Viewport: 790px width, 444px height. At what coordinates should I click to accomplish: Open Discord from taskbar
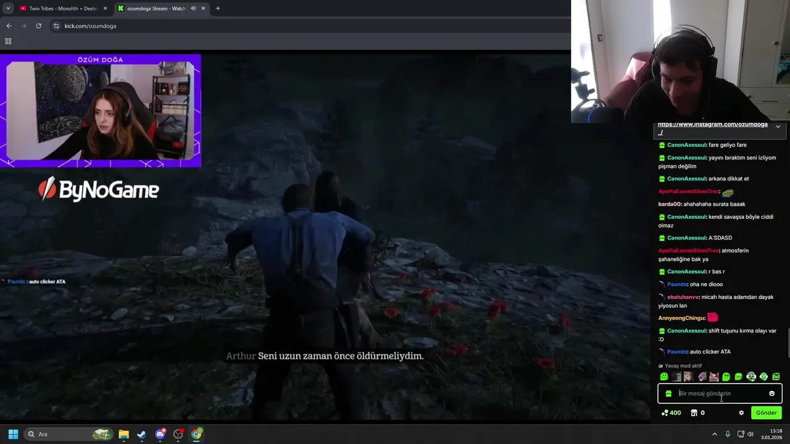(160, 434)
